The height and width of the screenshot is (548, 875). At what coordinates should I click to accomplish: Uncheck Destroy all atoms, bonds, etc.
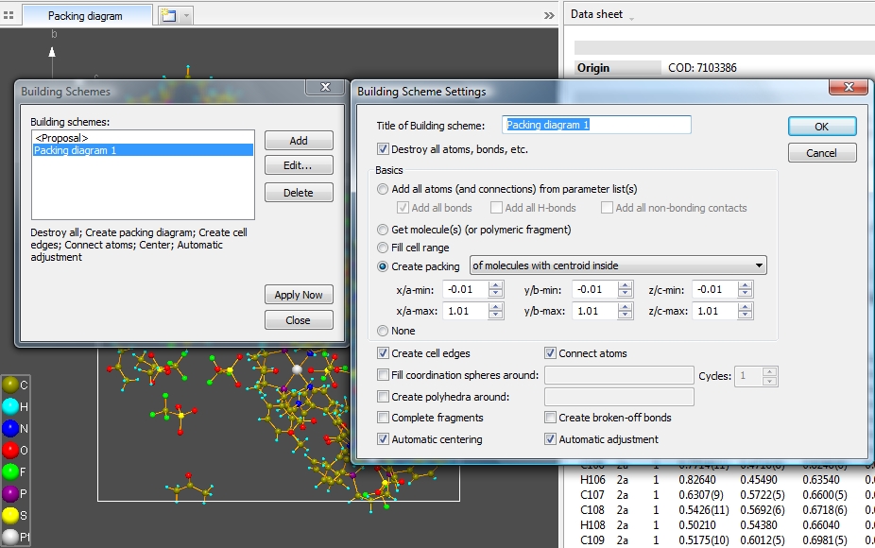click(383, 149)
